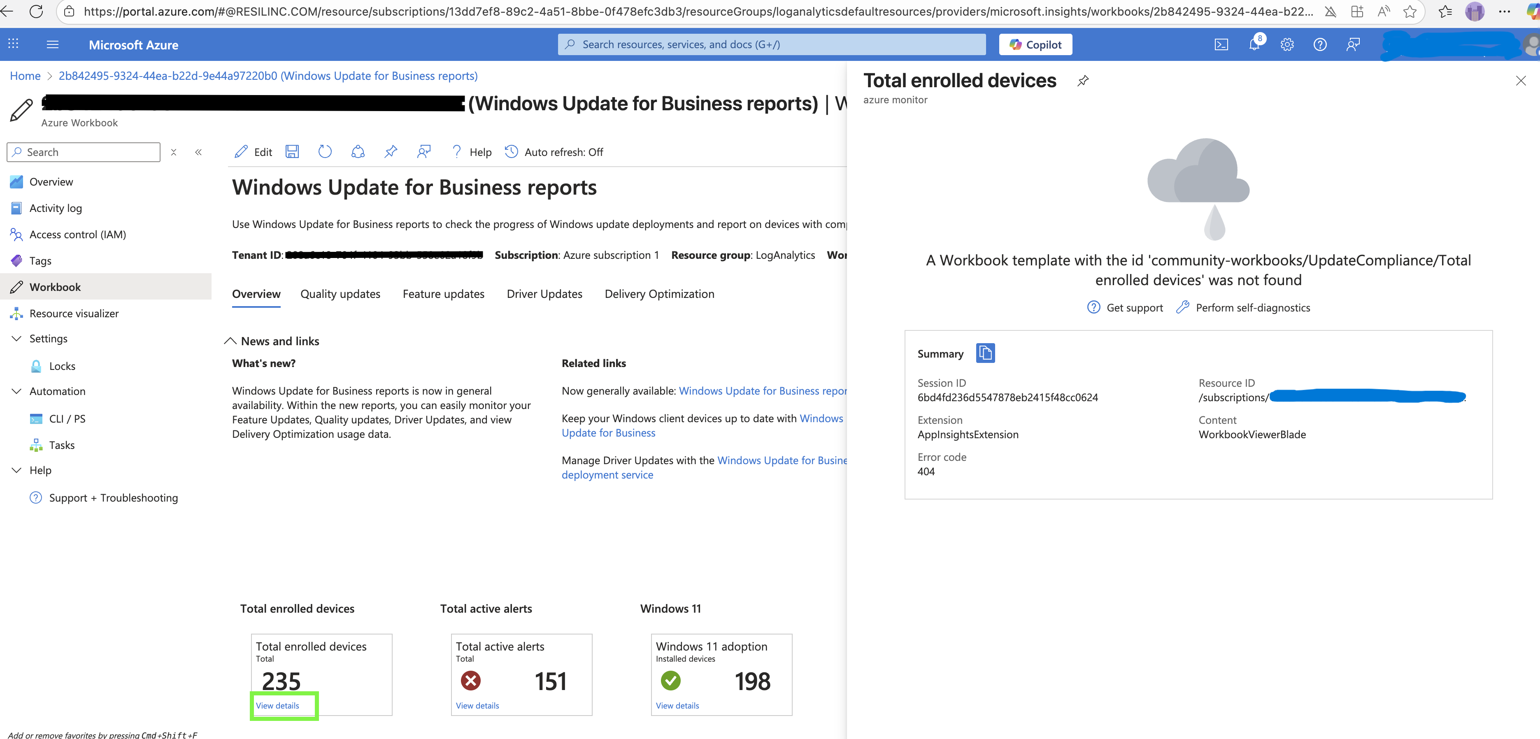Switch to the Quality updates tab
This screenshot has width=1540, height=739.
point(340,293)
